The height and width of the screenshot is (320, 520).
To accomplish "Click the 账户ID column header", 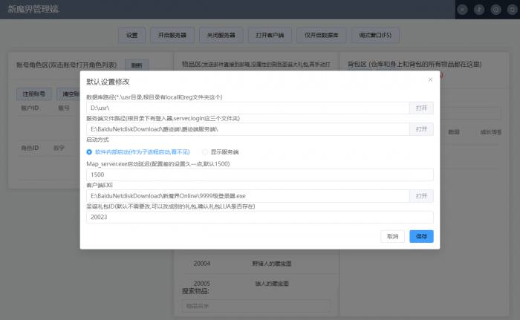I will point(30,108).
